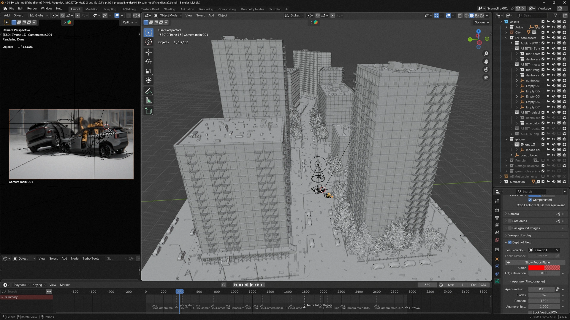Hide the IPhone 13 collection via eye
This screenshot has height=320, width=570.
click(554, 145)
